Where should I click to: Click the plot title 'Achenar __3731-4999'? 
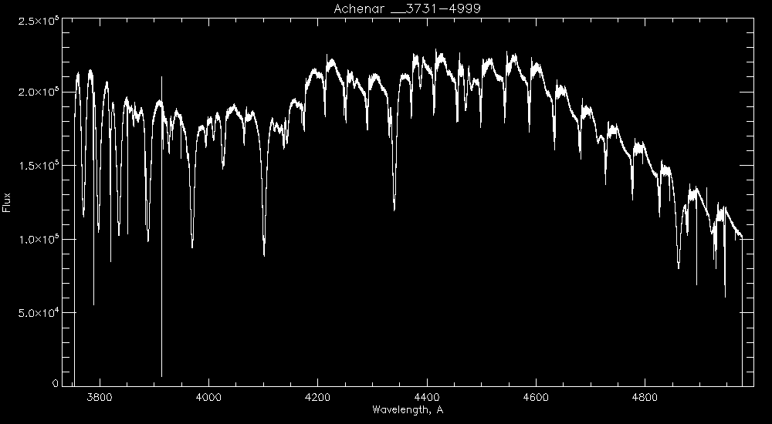[x=407, y=8]
